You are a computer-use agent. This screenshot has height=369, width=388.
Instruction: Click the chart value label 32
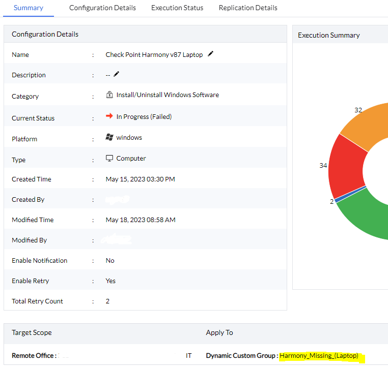click(x=358, y=110)
